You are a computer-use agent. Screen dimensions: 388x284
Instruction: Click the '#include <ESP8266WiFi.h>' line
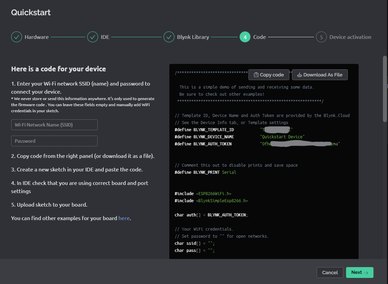203,194
